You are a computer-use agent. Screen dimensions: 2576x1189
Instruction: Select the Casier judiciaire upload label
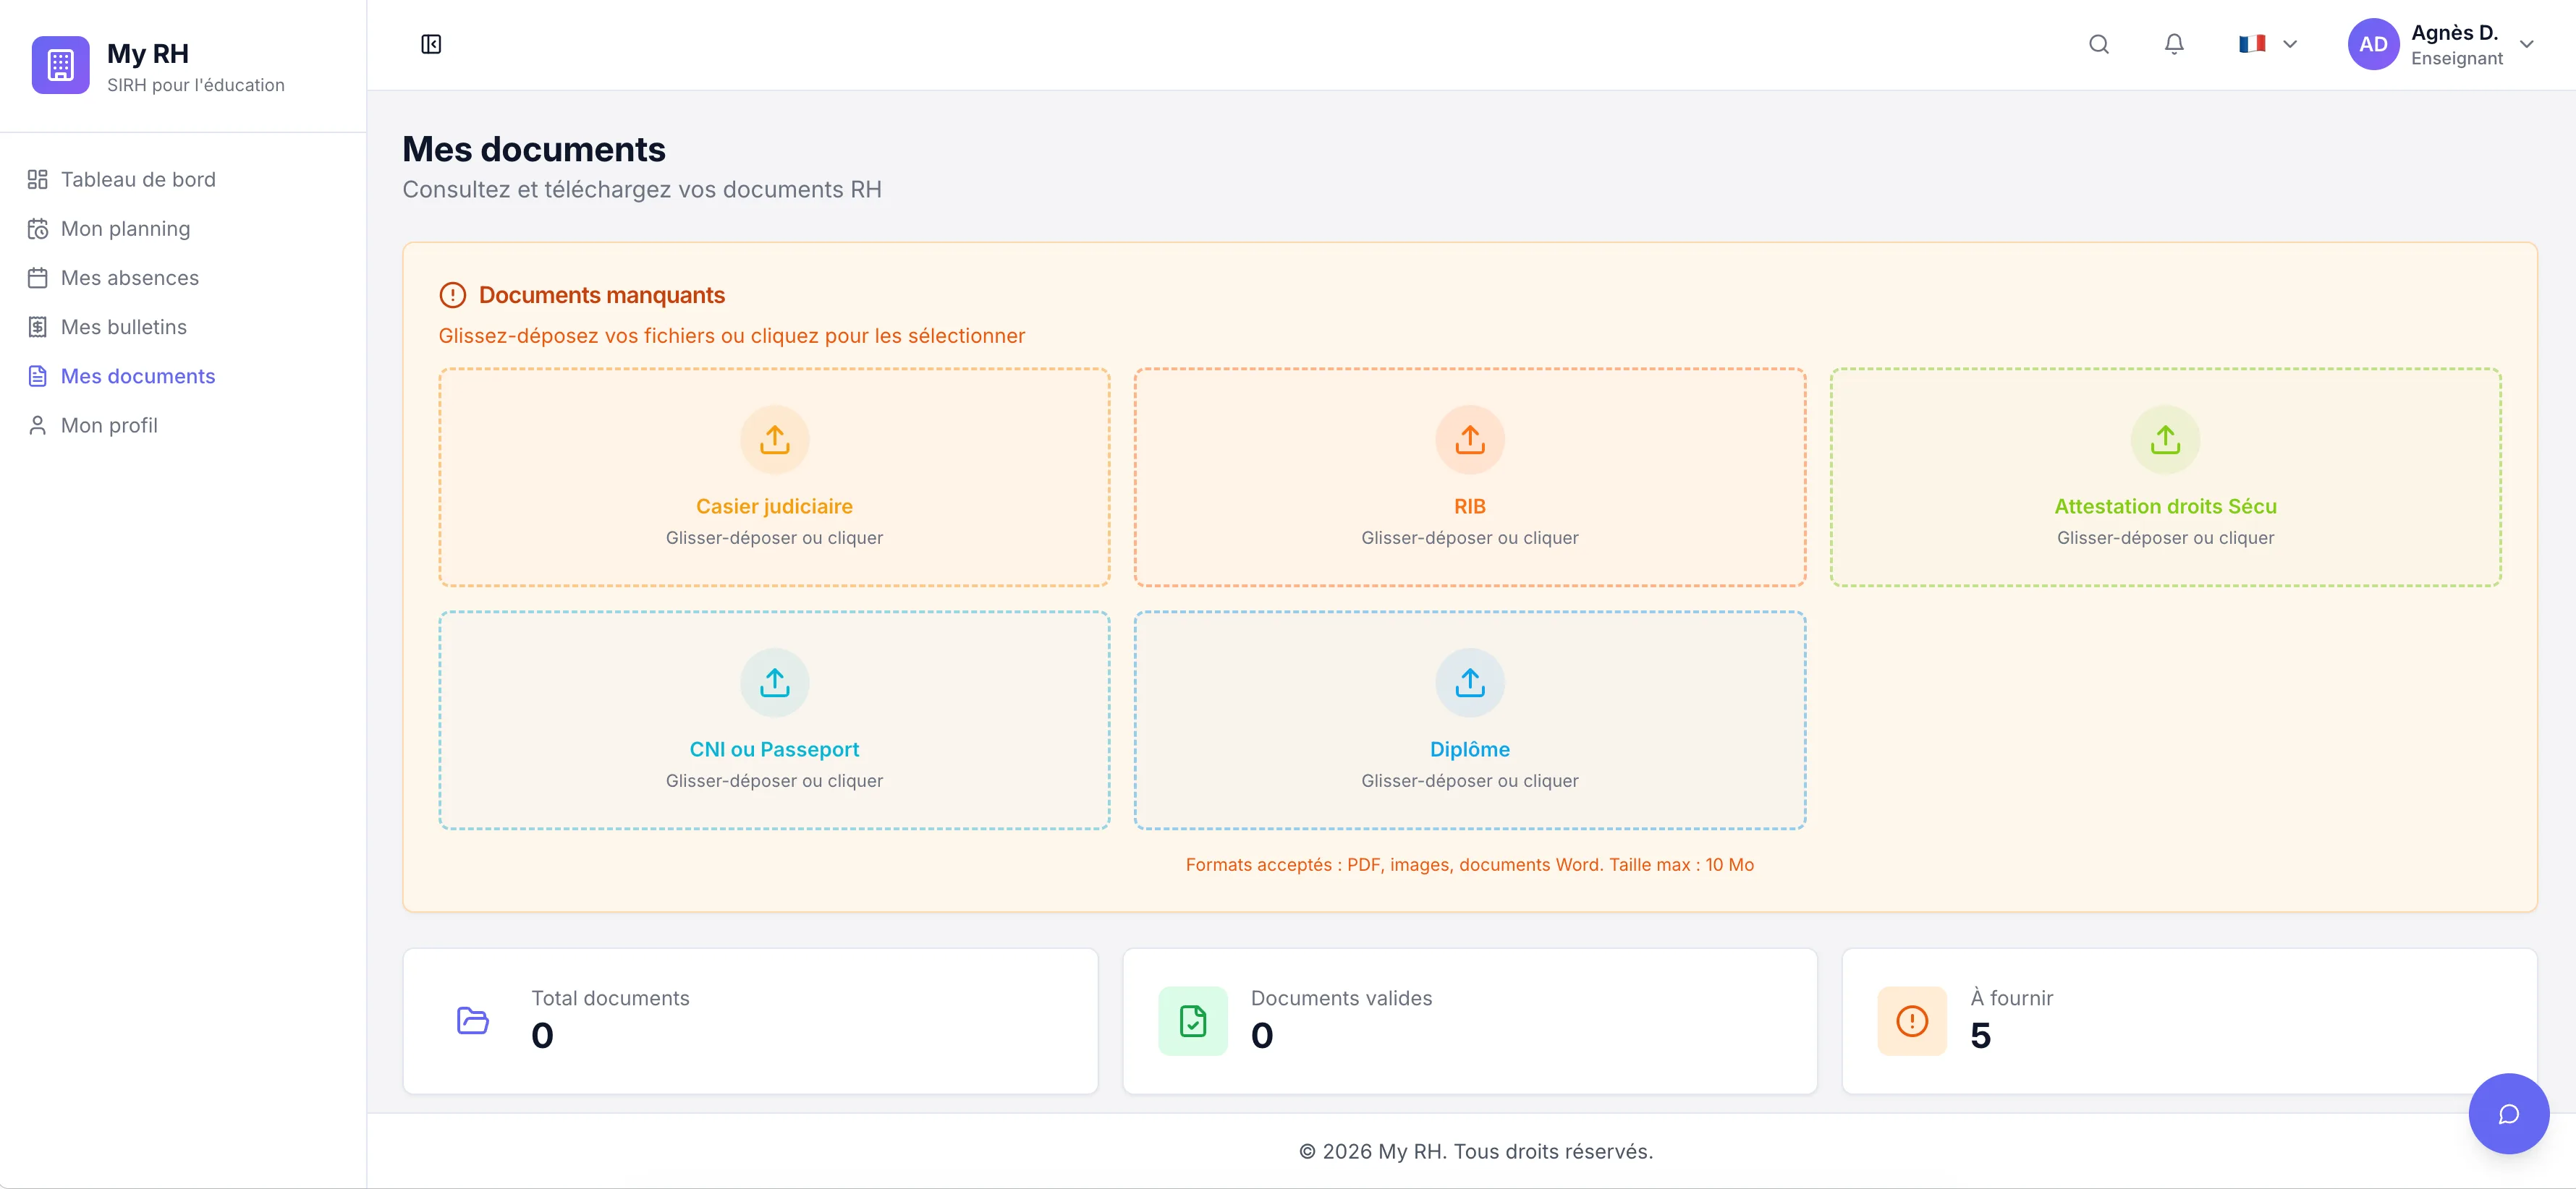click(774, 506)
